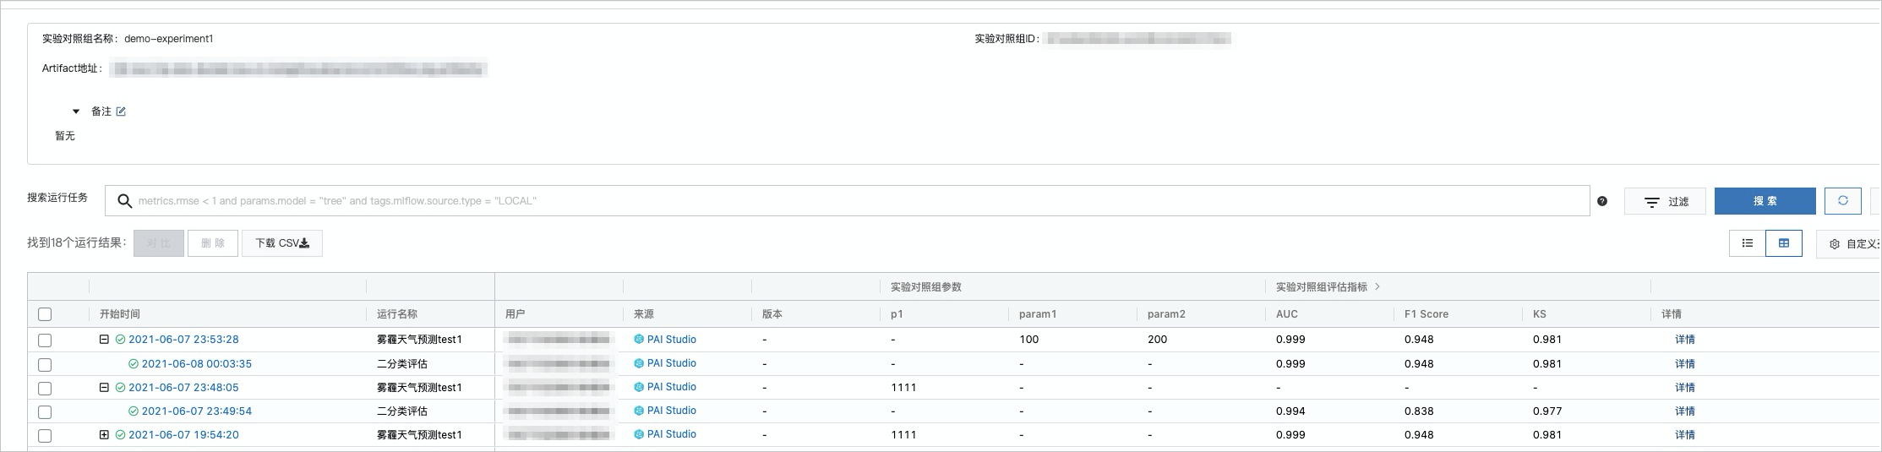Image resolution: width=1882 pixels, height=452 pixels.
Task: Click the magnifier icon in search box
Action: point(124,201)
